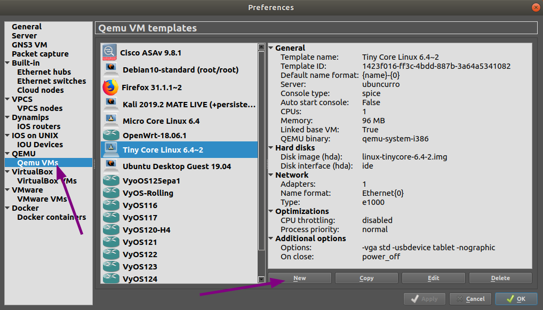Delete the selected VM template
The height and width of the screenshot is (310, 543).
(x=500, y=278)
